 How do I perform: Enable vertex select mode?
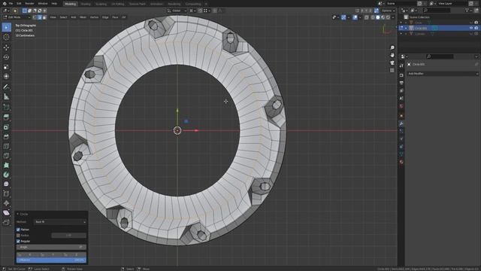pyautogui.click(x=35, y=17)
